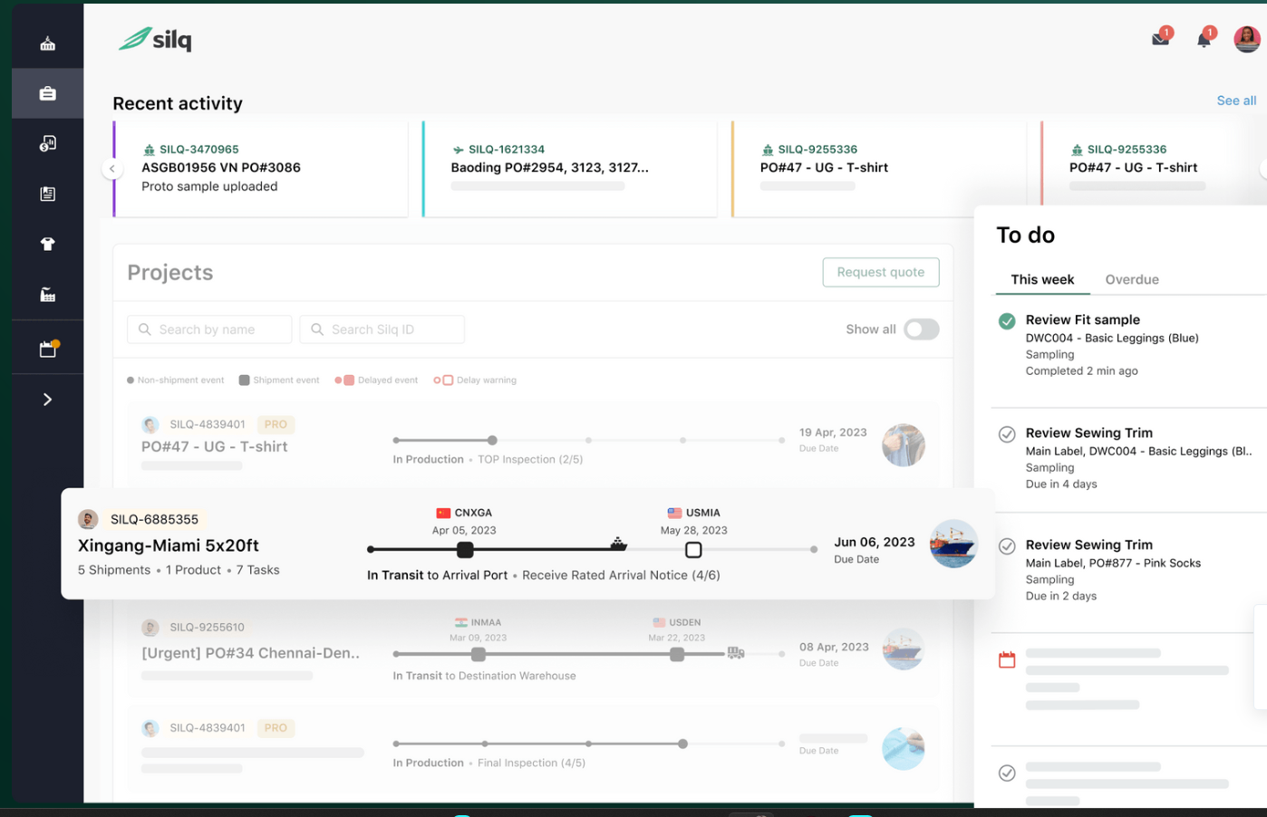This screenshot has height=817, width=1267.
Task: Open the documents sidebar icon
Action: click(48, 194)
